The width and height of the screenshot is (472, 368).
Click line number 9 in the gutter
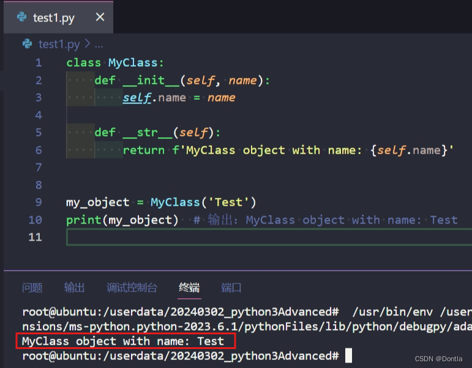point(39,202)
